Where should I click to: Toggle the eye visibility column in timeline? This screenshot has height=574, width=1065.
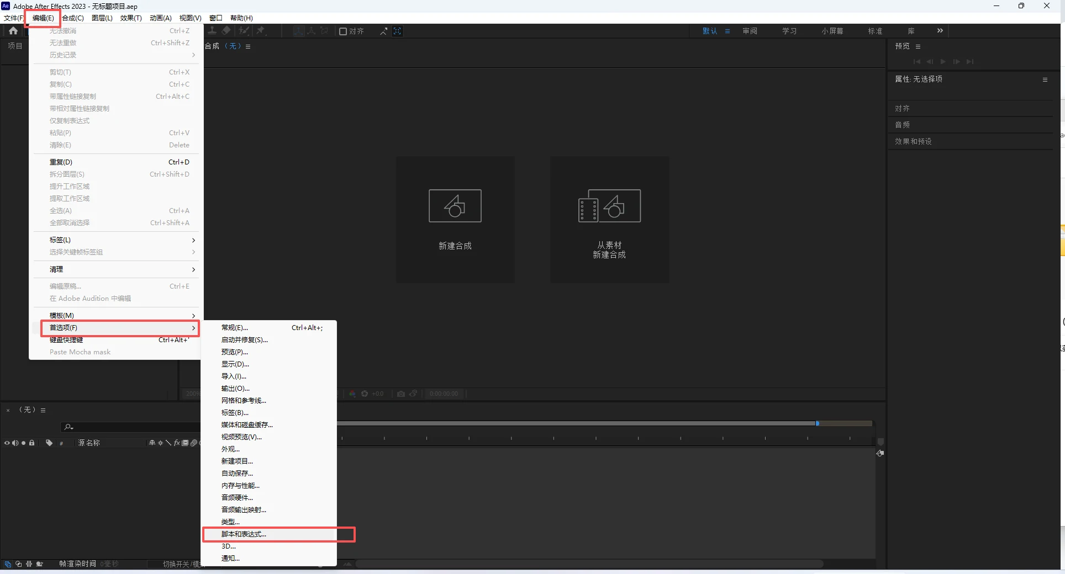pos(7,443)
